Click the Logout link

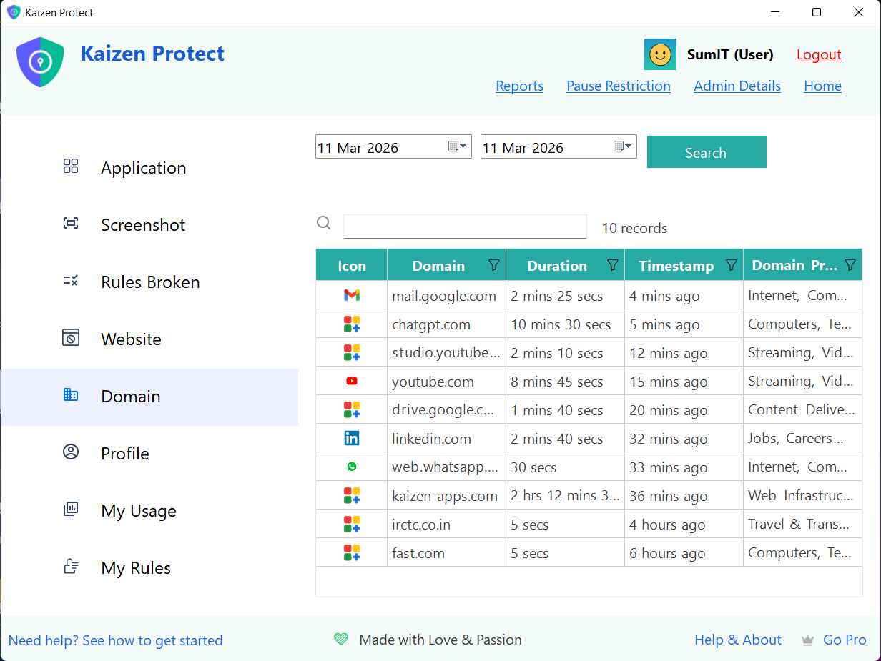click(818, 54)
